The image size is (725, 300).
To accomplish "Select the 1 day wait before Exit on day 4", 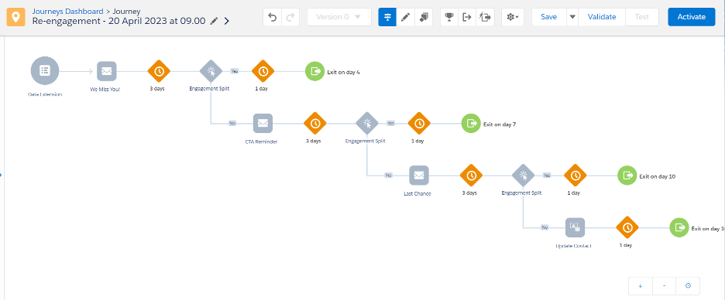I will (x=263, y=71).
